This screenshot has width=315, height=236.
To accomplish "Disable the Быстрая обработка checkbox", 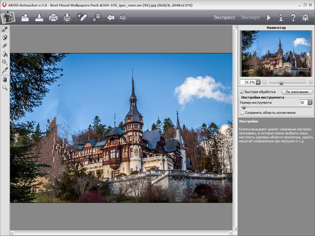I will coord(242,92).
